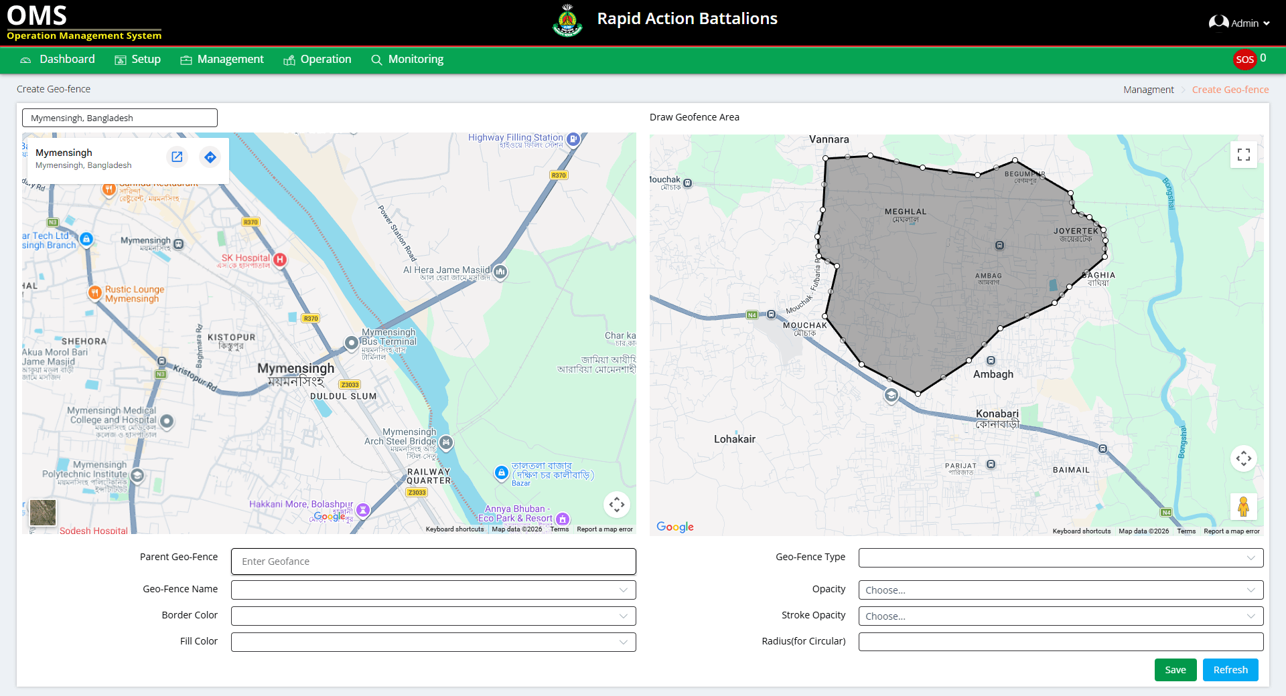Expand the Stroke Opacity dropdown

1060,616
